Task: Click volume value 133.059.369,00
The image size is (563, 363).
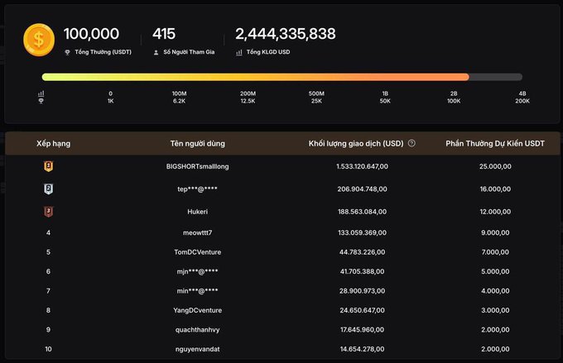Action: (x=363, y=233)
